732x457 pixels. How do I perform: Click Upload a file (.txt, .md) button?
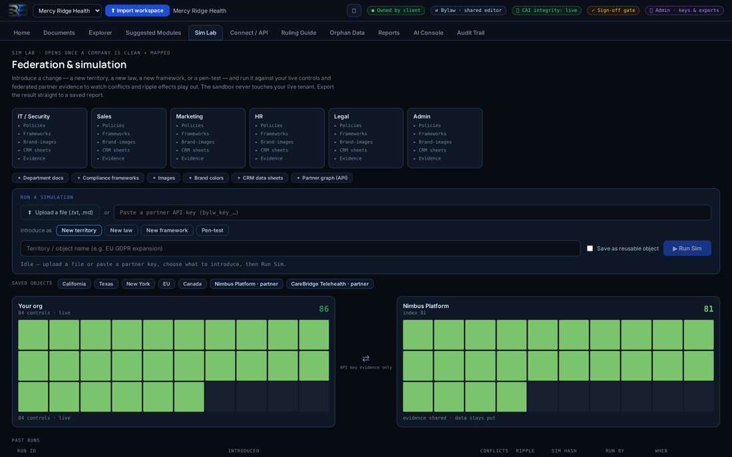60,212
